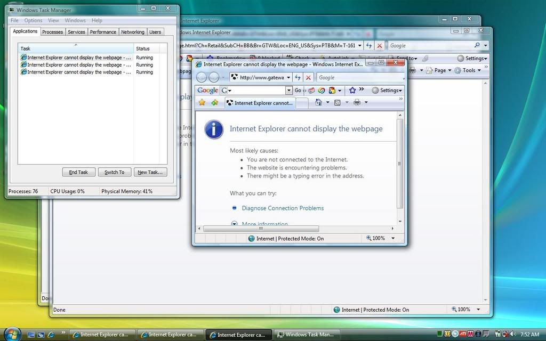Click the Tools gear icon in middle IE window
The height and width of the screenshot is (341, 546).
pyautogui.click(x=457, y=70)
